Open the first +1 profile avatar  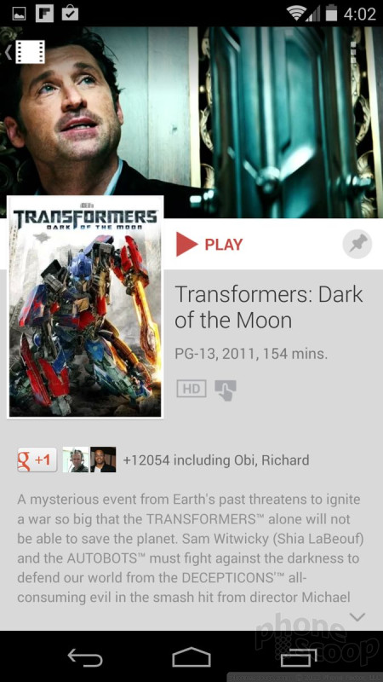(76, 459)
